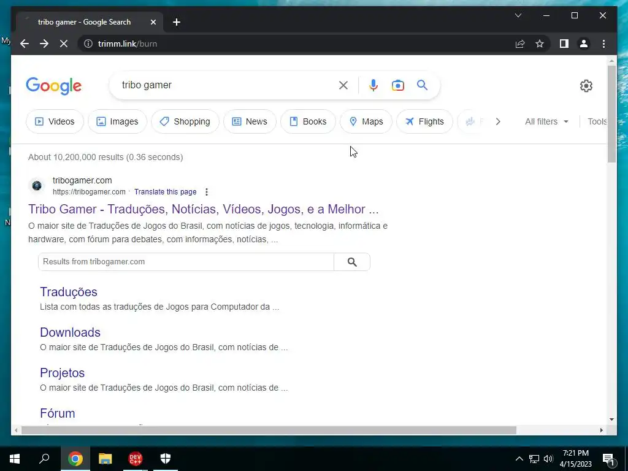
Task: Click https://tribogamer.com URL text
Action: (x=89, y=192)
